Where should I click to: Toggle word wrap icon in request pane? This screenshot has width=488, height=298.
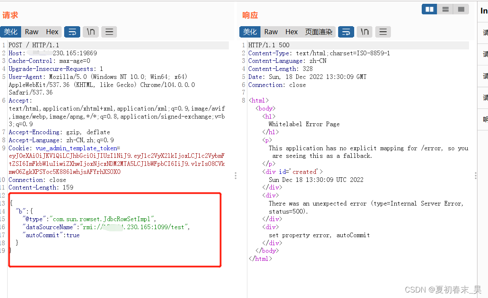tap(72, 32)
